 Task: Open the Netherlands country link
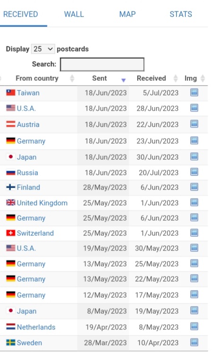tap(36, 327)
